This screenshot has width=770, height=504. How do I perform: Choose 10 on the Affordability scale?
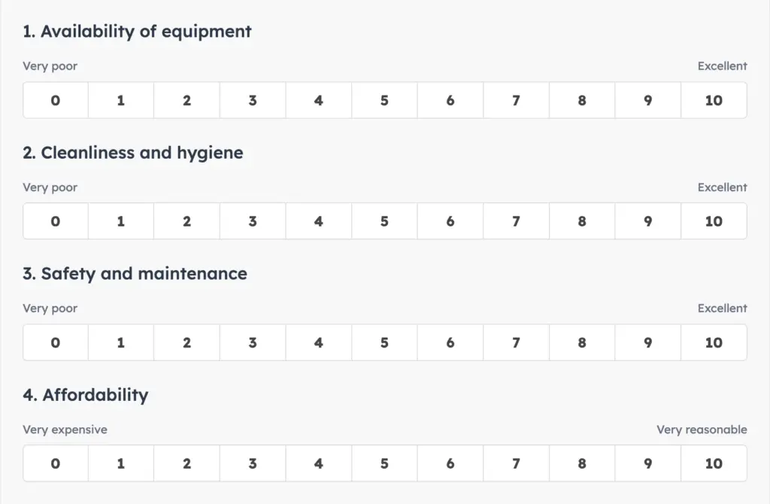point(714,463)
